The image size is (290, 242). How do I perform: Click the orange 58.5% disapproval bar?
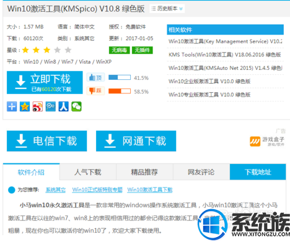click(x=120, y=91)
